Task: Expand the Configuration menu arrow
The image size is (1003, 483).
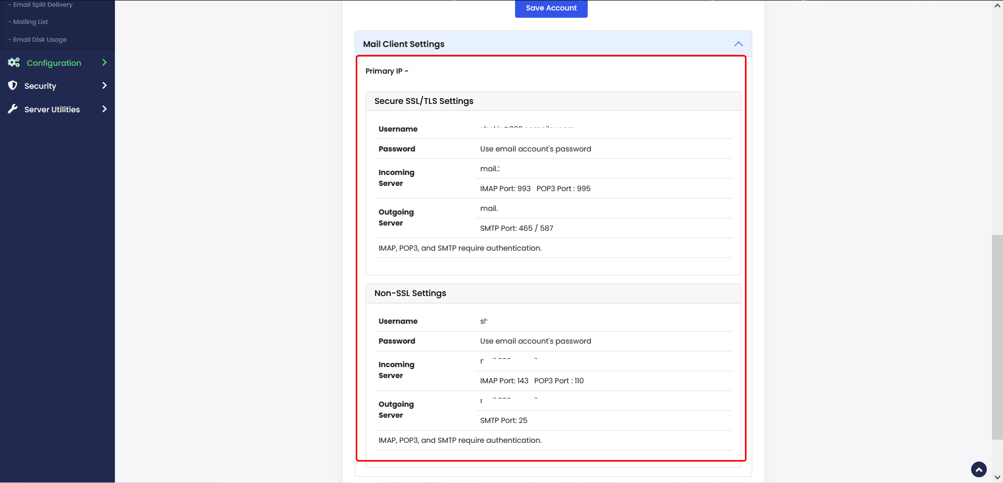Action: pos(104,63)
